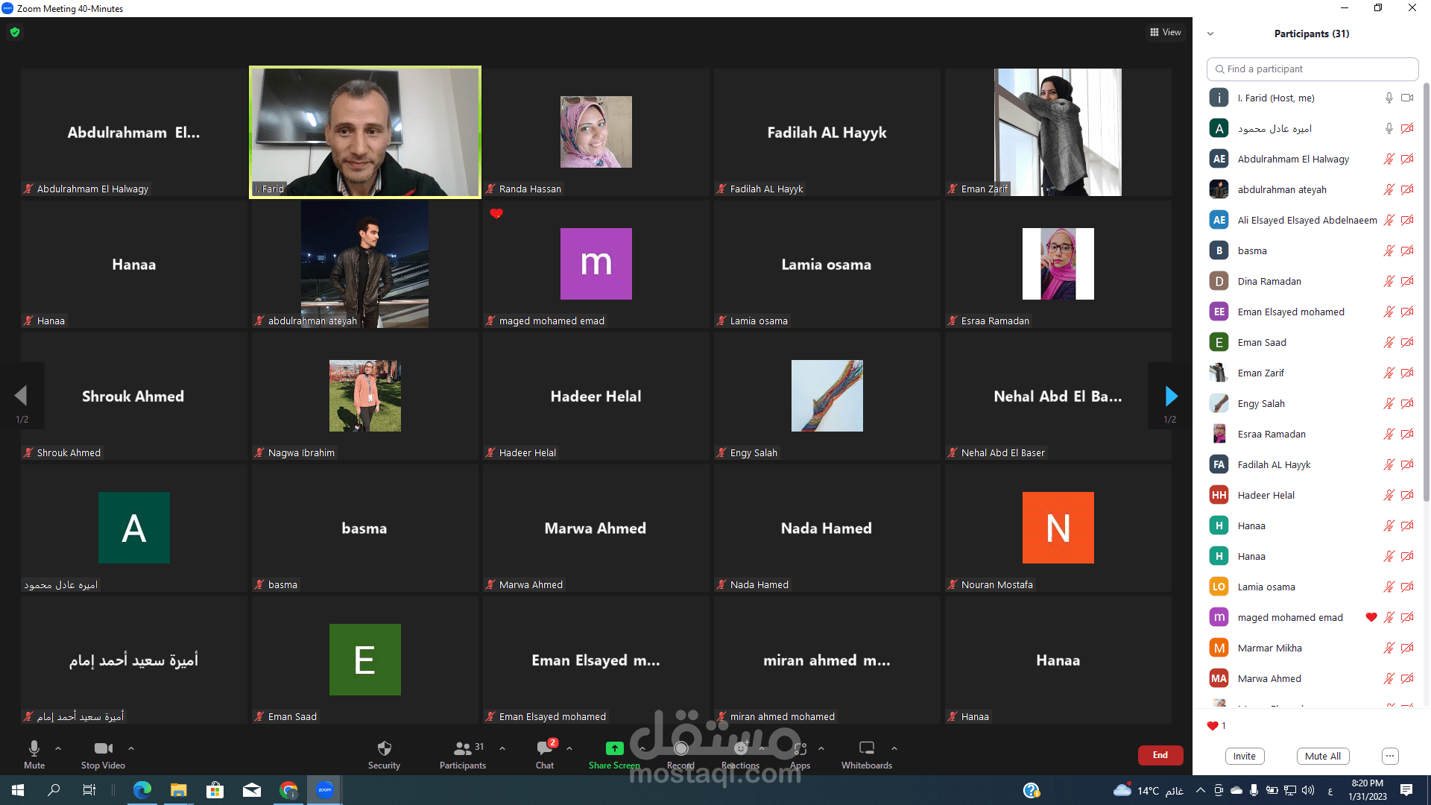The height and width of the screenshot is (805, 1431).
Task: Click the help icon in the taskbar
Action: (x=1032, y=790)
